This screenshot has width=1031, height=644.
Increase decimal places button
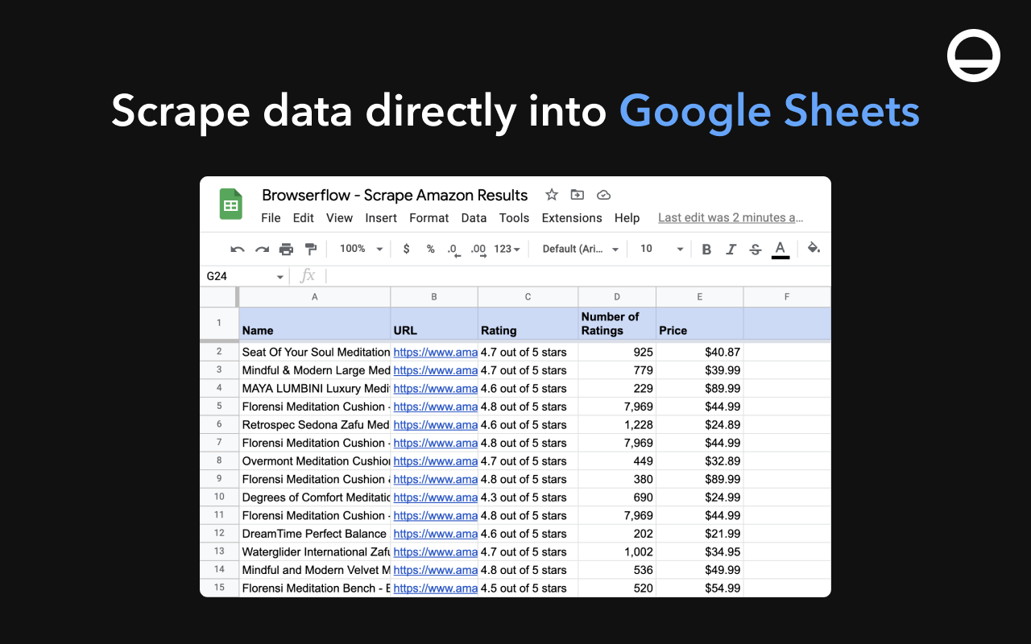(x=478, y=250)
